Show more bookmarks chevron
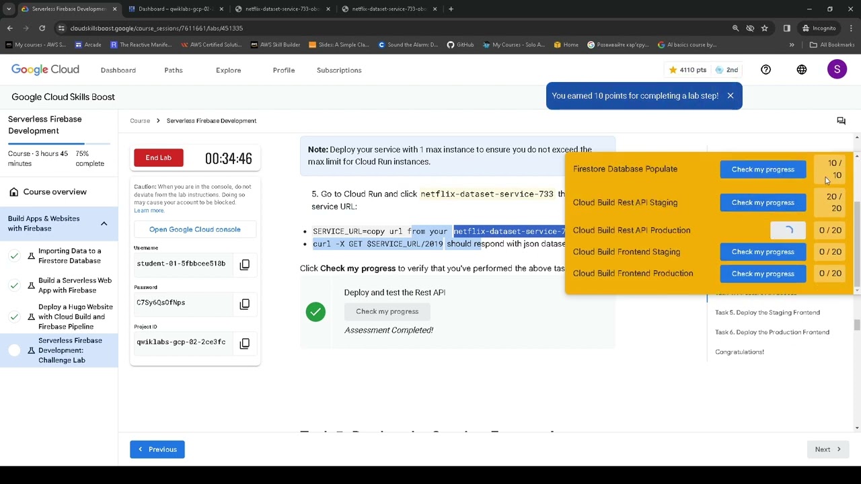 [792, 45]
